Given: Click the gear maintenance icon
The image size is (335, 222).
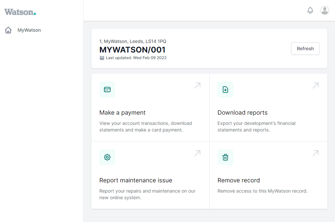Looking at the screenshot, I should coord(107,157).
